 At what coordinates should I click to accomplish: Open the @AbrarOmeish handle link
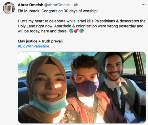pos(57,5)
